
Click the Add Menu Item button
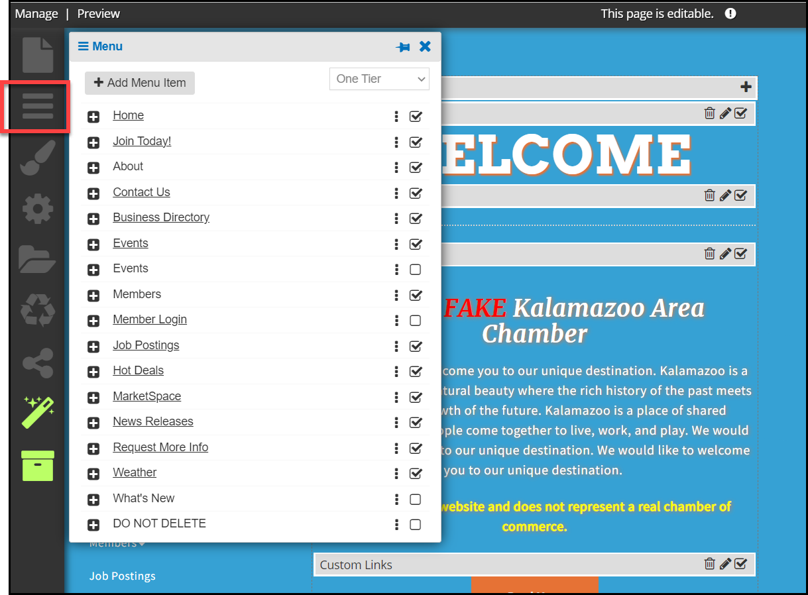pos(140,83)
